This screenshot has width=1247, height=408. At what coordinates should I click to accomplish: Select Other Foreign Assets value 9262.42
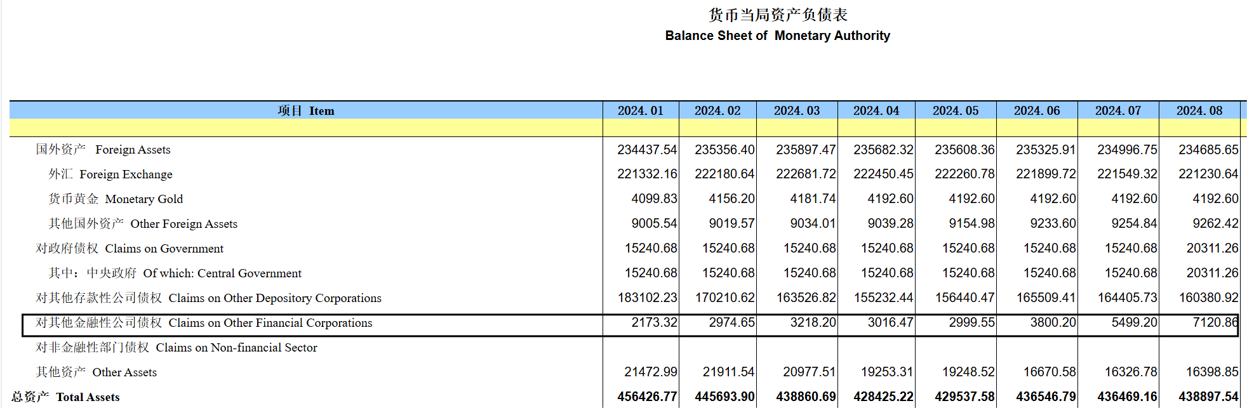tap(1215, 223)
